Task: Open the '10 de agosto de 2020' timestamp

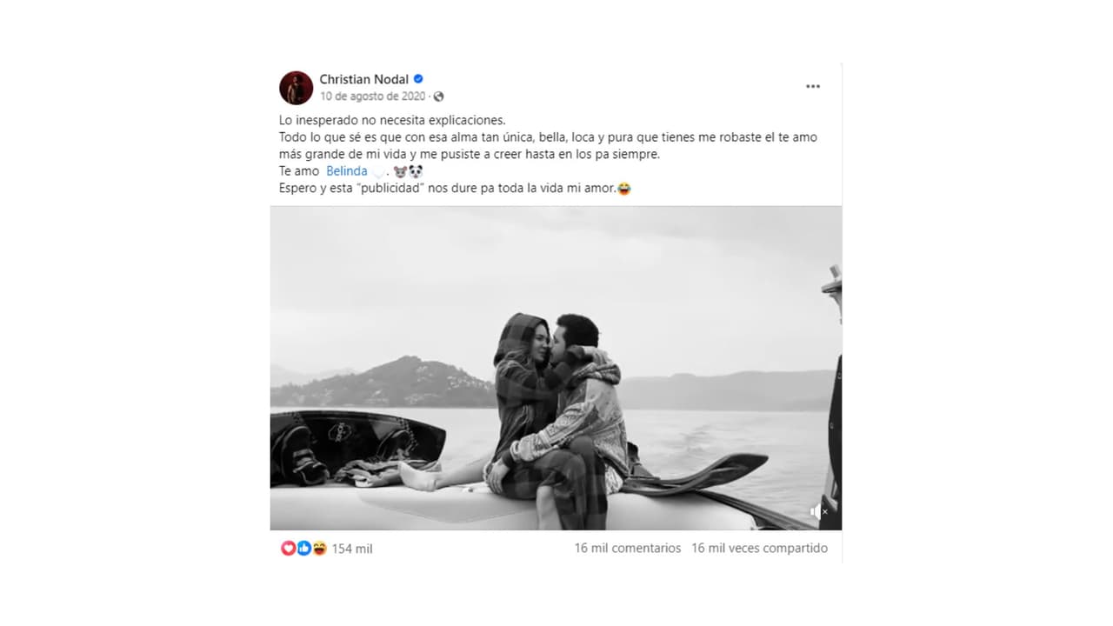Action: point(372,97)
